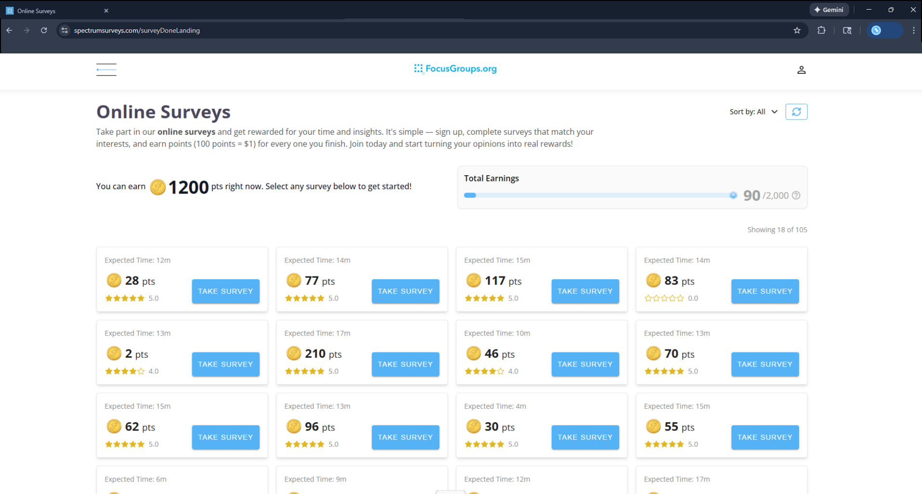Refresh the survey list with the refresh icon

(x=796, y=112)
